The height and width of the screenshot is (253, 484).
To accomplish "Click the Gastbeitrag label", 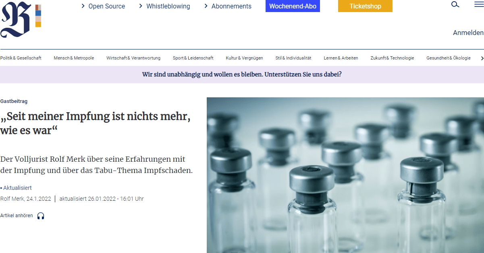I will [x=14, y=101].
